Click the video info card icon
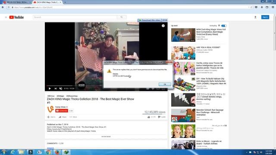The image size is (276, 155). 163,26
